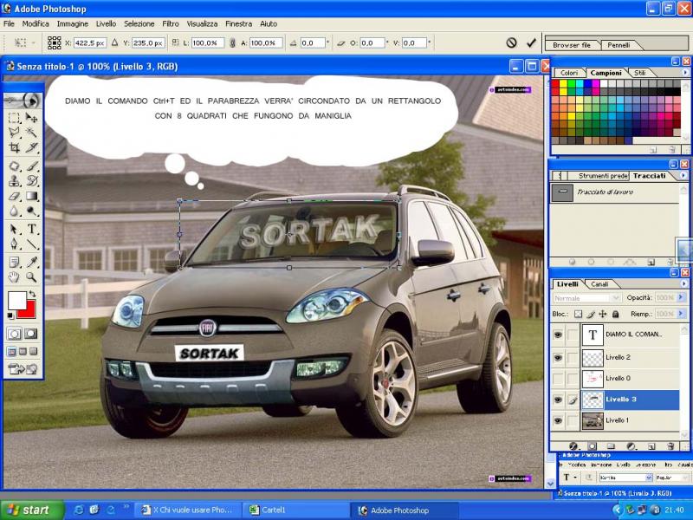Open the Tracciati panel options menu arrow

pyautogui.click(x=683, y=176)
